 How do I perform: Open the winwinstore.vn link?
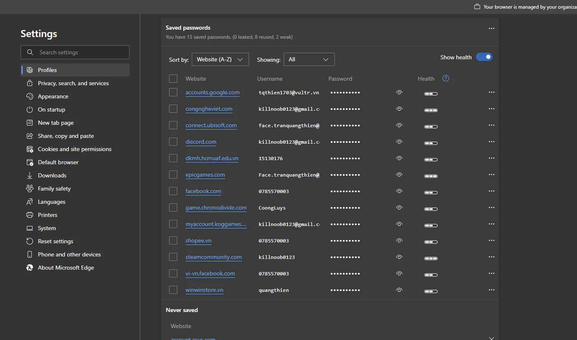click(x=205, y=290)
